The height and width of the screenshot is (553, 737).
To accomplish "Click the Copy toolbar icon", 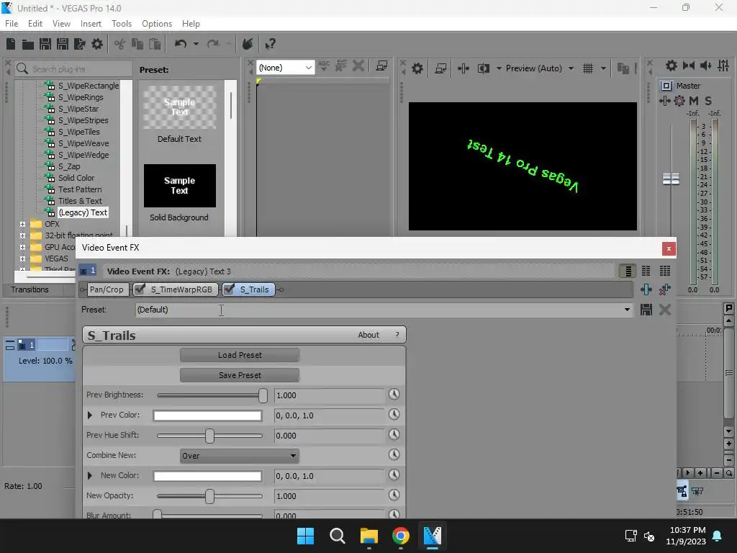I will pyautogui.click(x=137, y=44).
